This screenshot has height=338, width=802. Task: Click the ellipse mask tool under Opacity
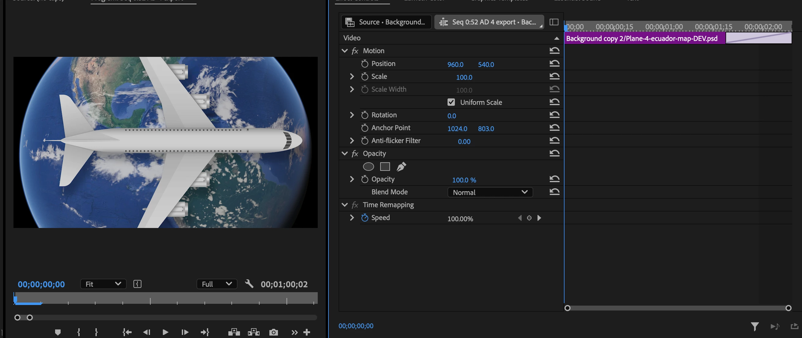pyautogui.click(x=368, y=167)
